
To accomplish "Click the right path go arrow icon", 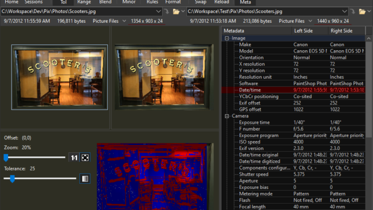I will tap(353, 12).
